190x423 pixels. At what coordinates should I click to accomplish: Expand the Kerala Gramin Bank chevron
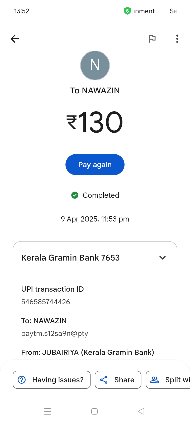(x=163, y=258)
